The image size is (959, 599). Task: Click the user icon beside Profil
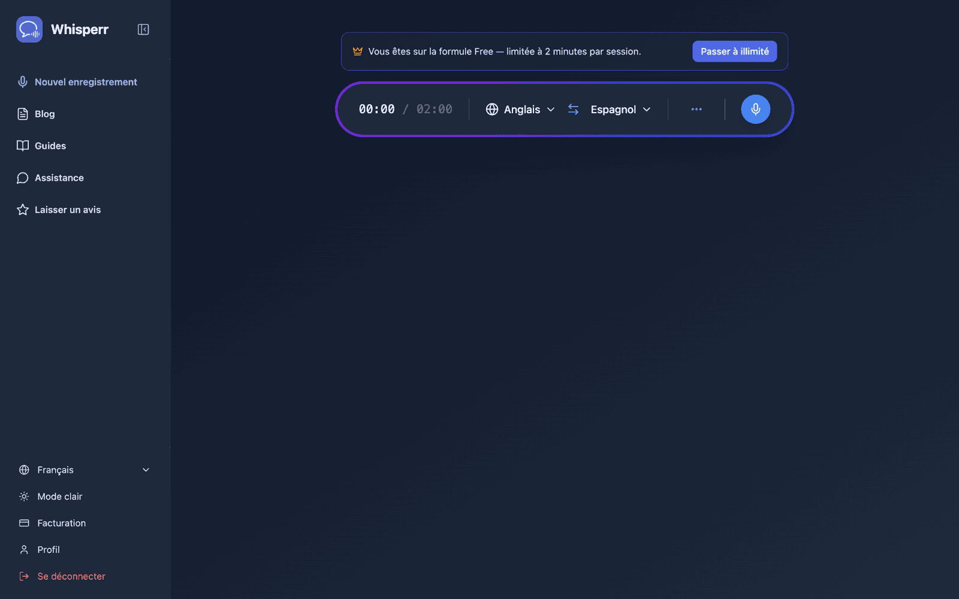(24, 549)
